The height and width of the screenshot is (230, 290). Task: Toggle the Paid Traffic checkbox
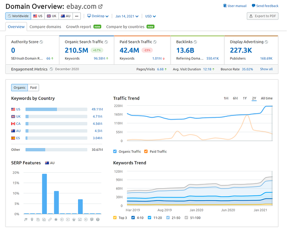[146, 151]
